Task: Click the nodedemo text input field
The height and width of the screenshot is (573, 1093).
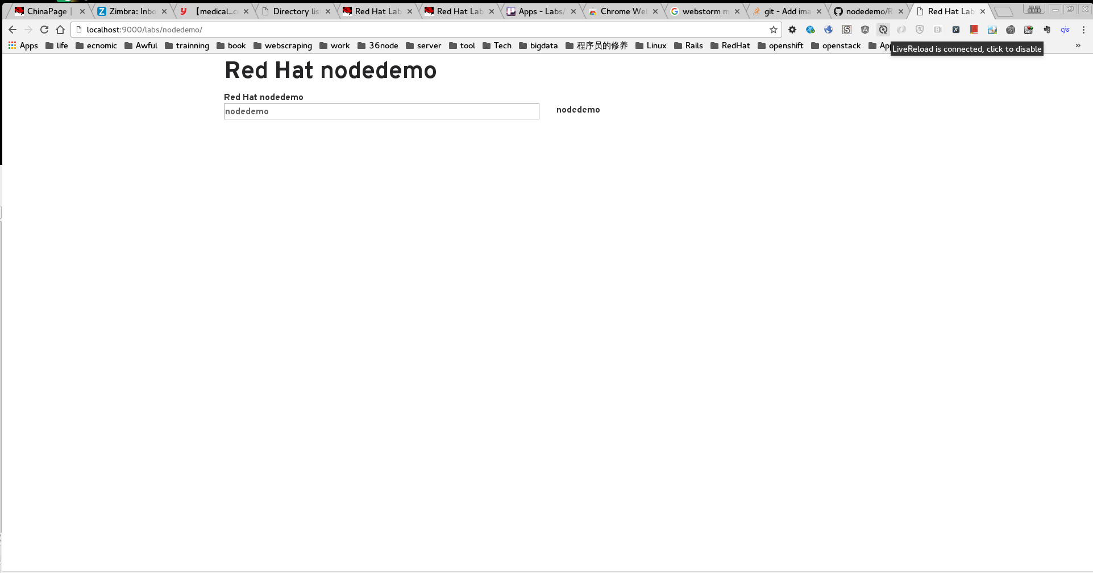Action: pyautogui.click(x=381, y=111)
